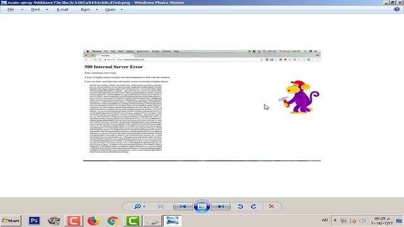Start the slide show
The width and height of the screenshot is (404, 227).
pos(202,206)
